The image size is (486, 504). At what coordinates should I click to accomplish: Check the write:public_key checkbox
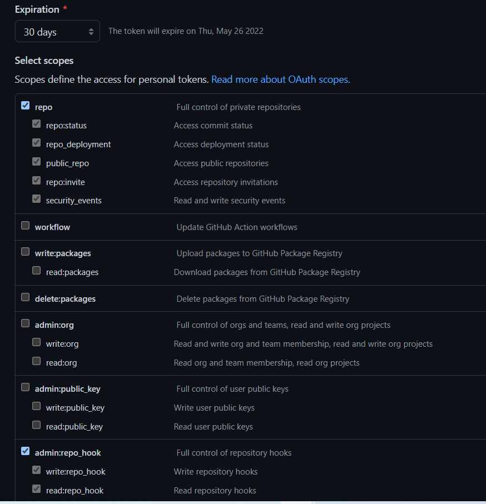pos(37,406)
